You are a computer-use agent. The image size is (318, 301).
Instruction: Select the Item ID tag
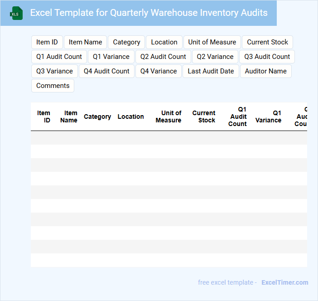[47, 42]
